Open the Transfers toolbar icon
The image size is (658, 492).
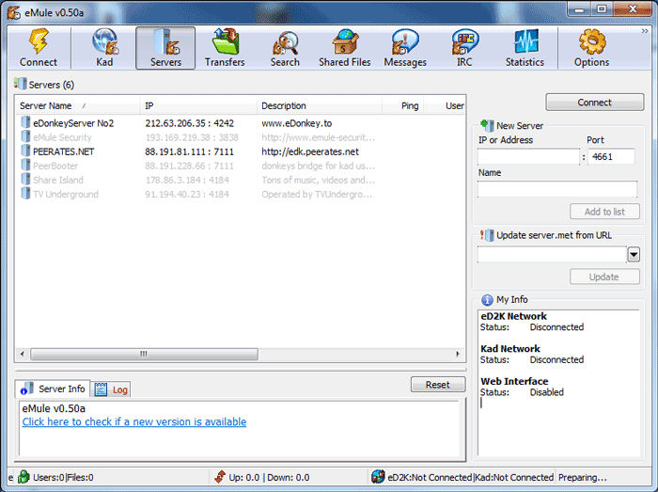(226, 41)
